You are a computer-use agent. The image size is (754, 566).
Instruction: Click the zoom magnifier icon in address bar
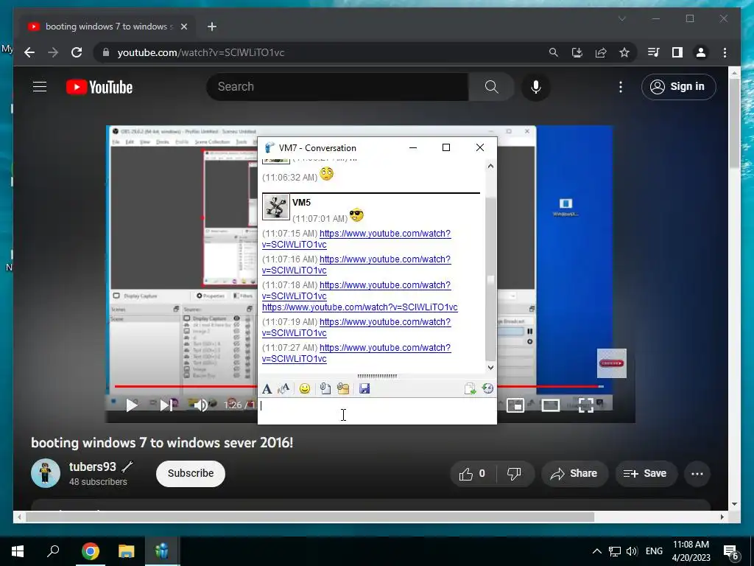pyautogui.click(x=554, y=52)
